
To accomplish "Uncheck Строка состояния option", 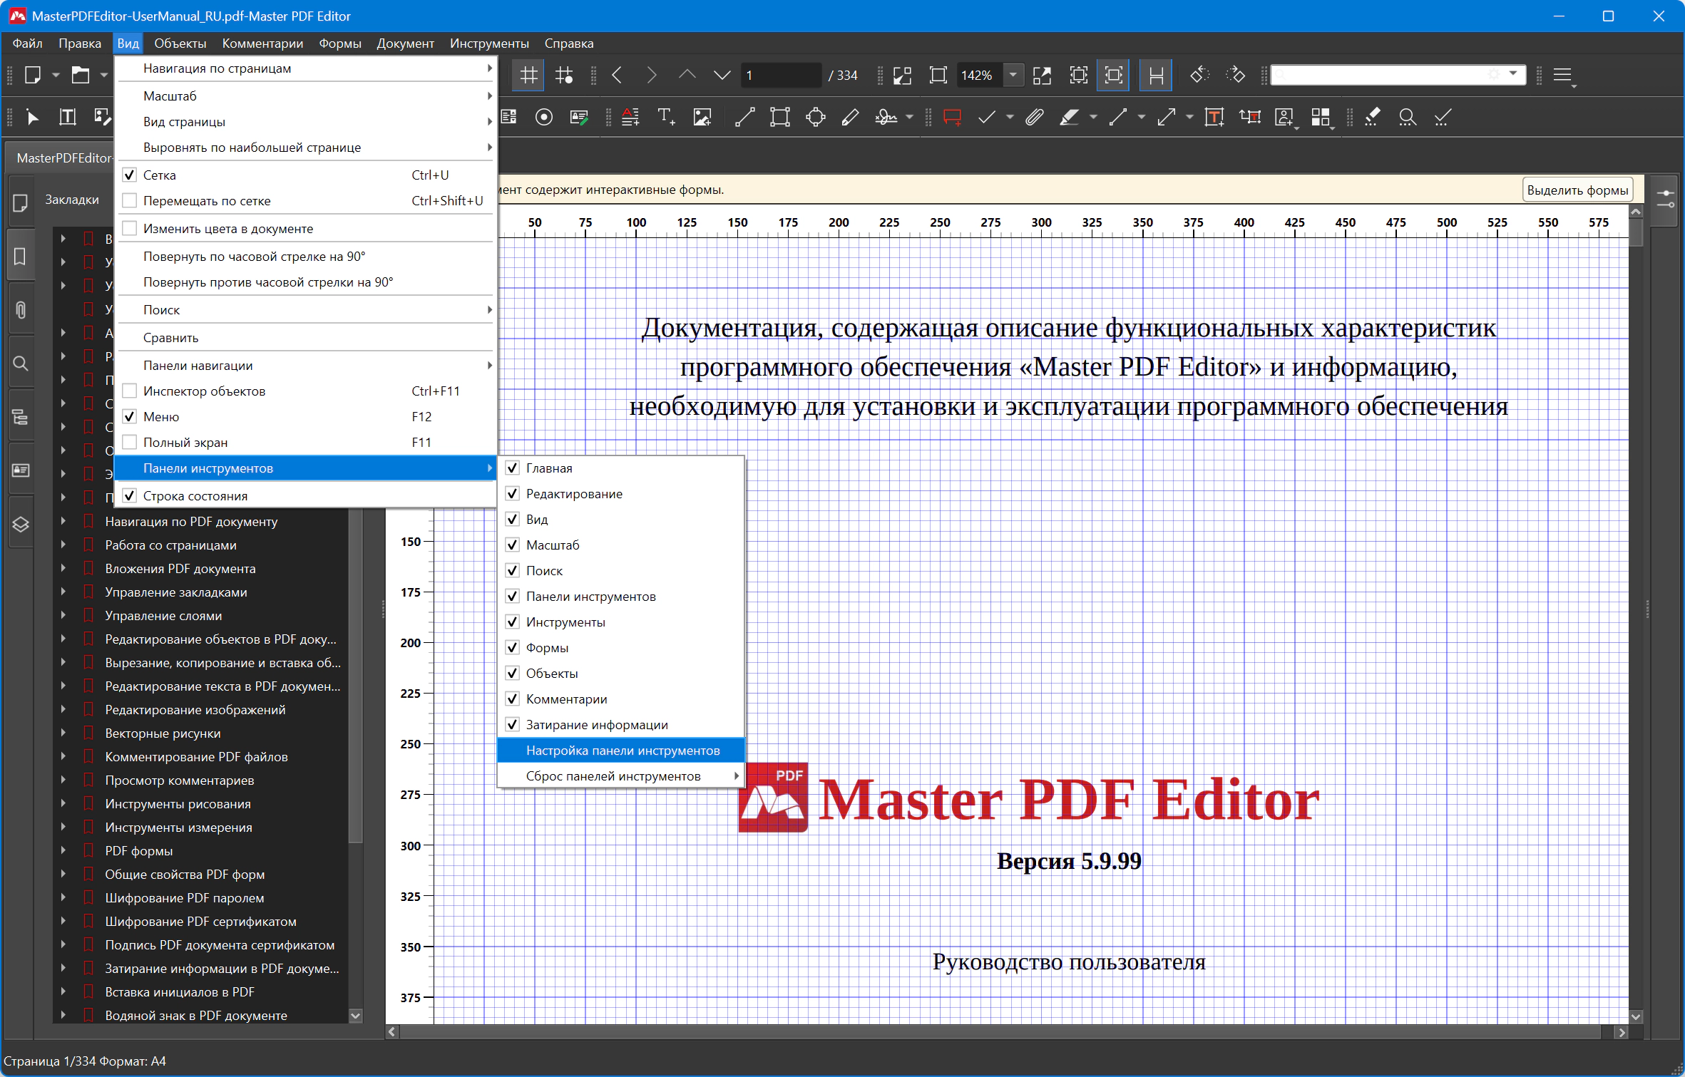I will [129, 495].
